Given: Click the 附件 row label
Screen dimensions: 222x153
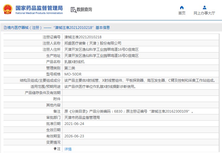Looking at the screenshot, I should [57, 99].
